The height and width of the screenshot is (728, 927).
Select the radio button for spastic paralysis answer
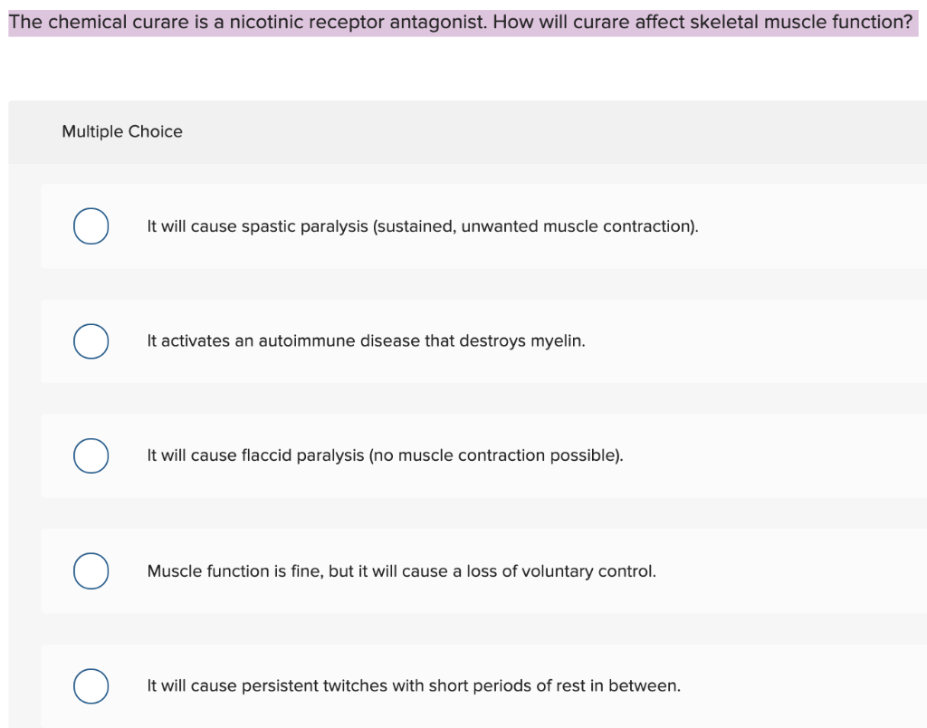91,226
